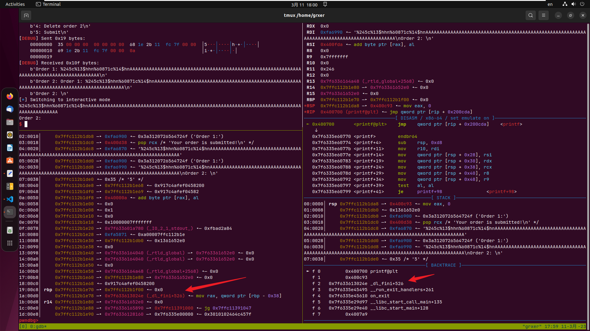Open the clock showing 3月 11 18:00
Screen dimensions: 590x331
pyautogui.click(x=304, y=5)
